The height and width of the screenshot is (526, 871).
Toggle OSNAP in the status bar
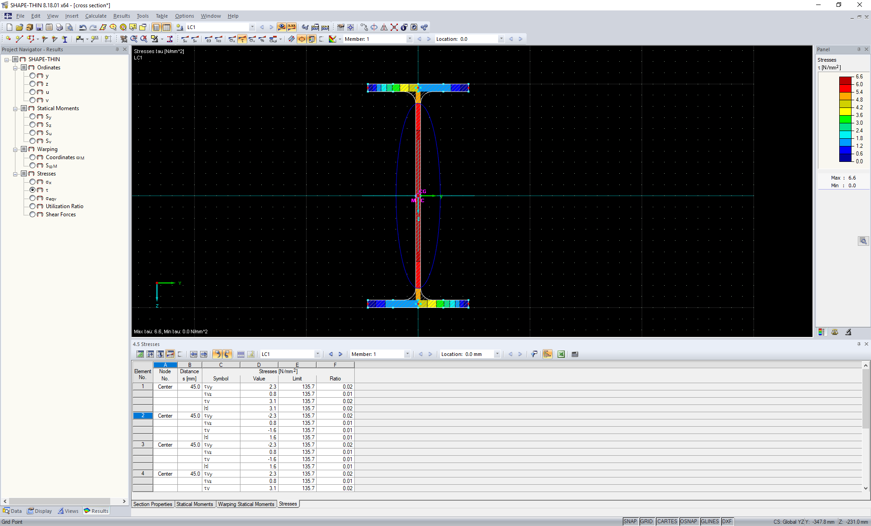689,521
